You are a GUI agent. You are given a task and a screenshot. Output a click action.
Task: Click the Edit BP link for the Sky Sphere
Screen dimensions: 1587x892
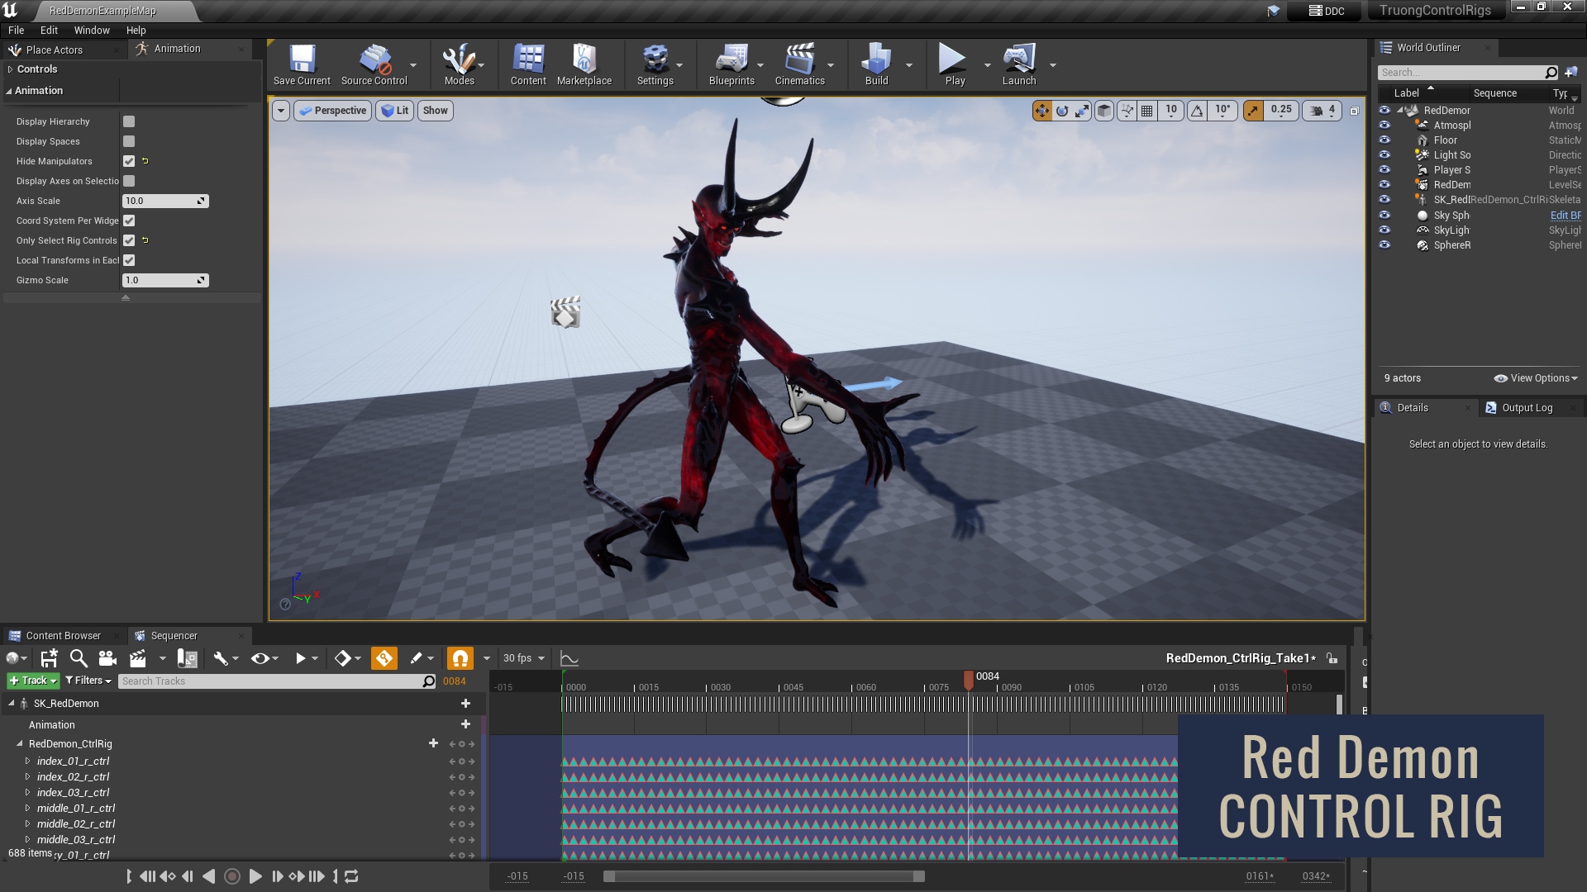pyautogui.click(x=1564, y=215)
